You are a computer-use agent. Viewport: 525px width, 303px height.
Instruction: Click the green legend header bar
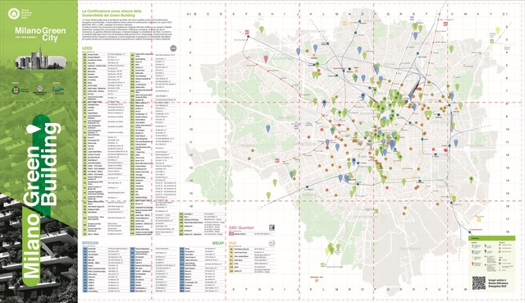click(x=491, y=238)
